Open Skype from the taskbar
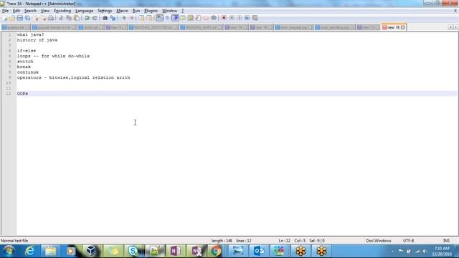This screenshot has width=459, height=258. coord(133,251)
